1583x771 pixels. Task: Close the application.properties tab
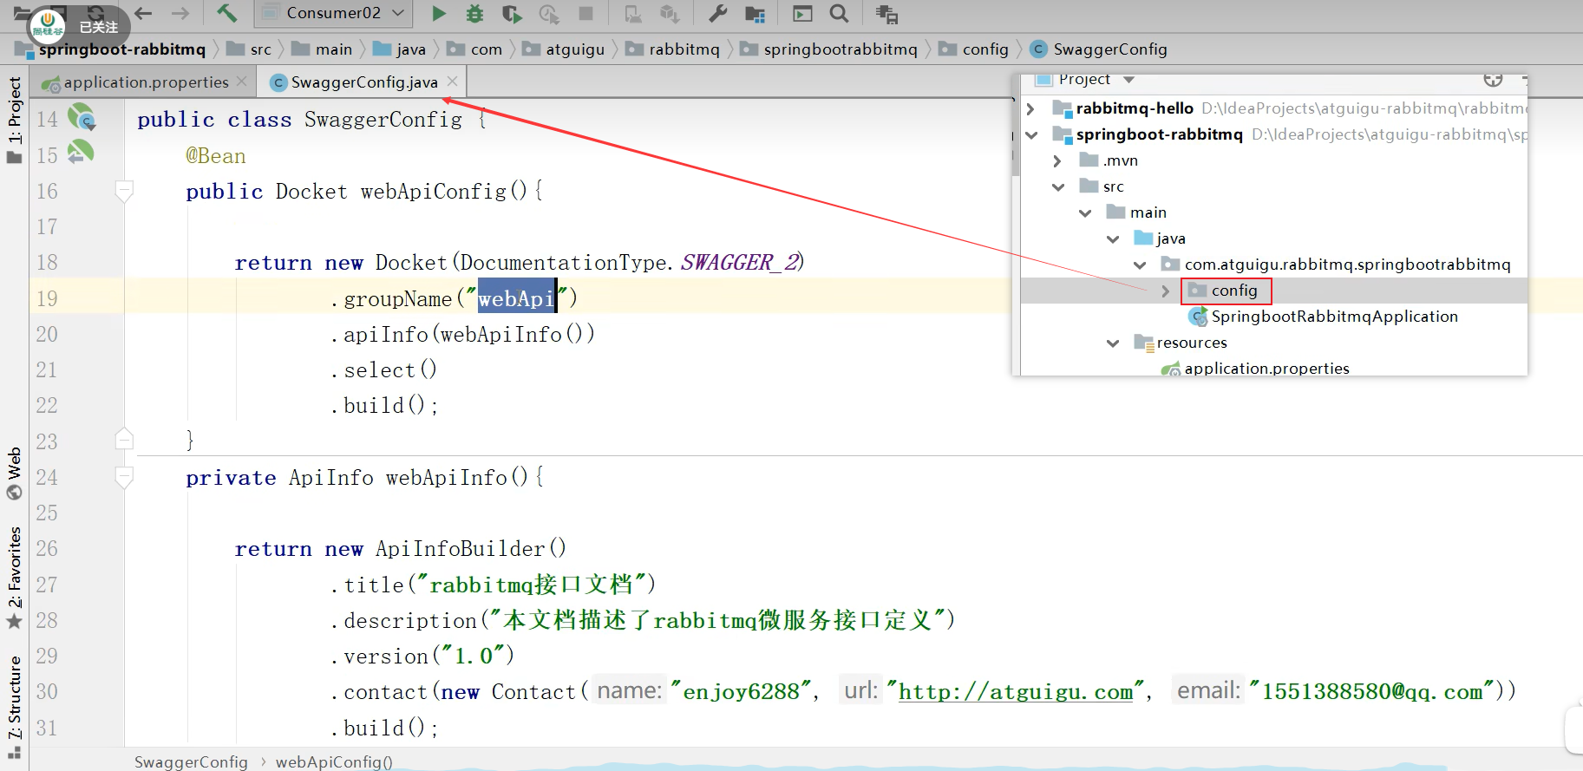pyautogui.click(x=242, y=82)
